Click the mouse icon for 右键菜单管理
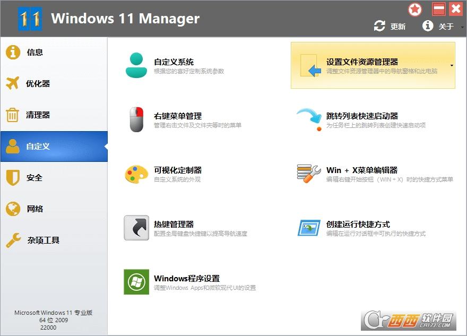This screenshot has width=467, height=336. (137, 119)
